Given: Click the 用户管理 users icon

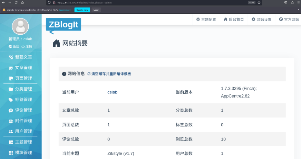Looking at the screenshot, I should click(11, 132).
